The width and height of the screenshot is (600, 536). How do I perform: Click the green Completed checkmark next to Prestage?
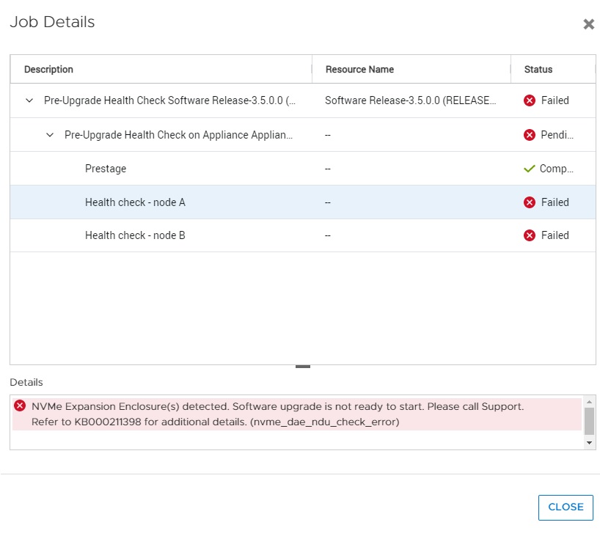point(530,169)
